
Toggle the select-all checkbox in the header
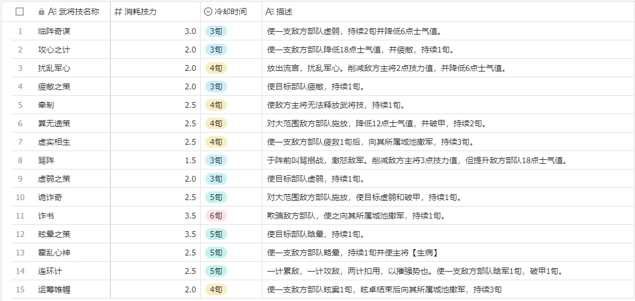pyautogui.click(x=20, y=12)
